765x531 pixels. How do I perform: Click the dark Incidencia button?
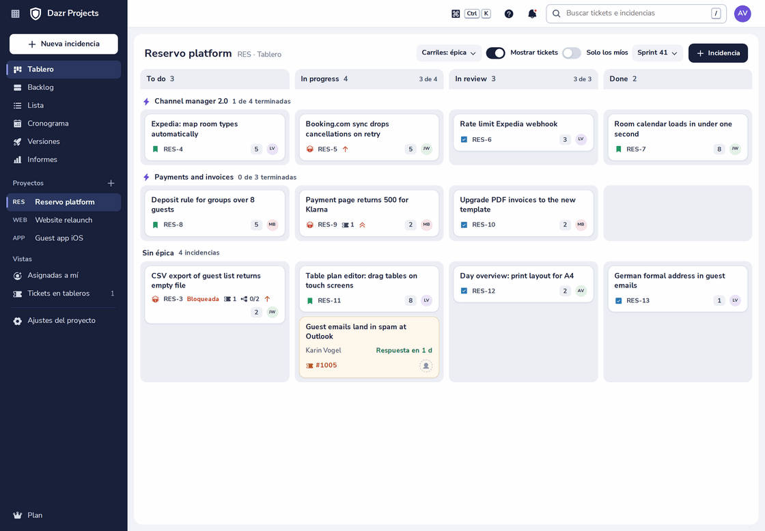[718, 53]
